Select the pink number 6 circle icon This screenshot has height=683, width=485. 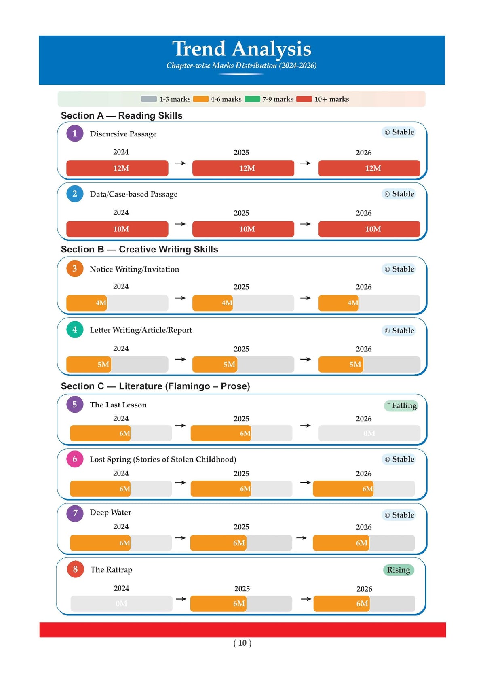tap(75, 459)
